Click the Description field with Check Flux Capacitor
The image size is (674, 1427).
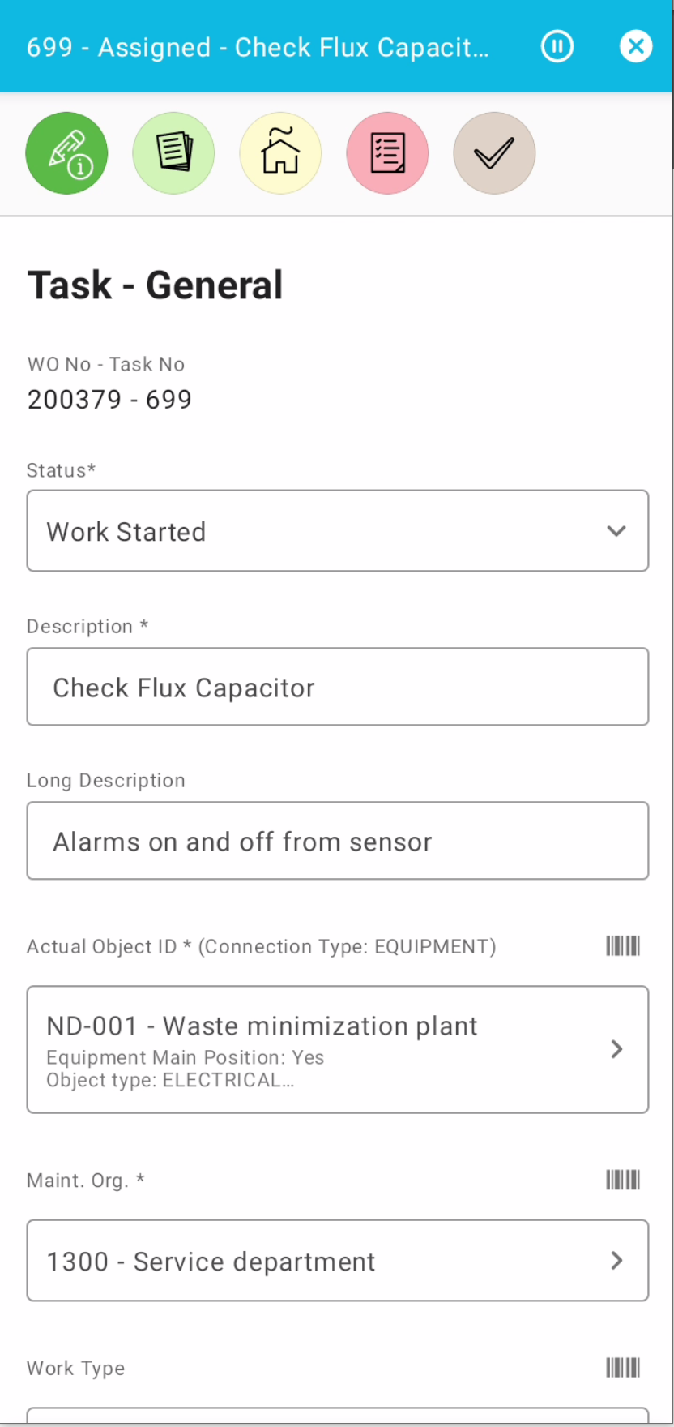(x=337, y=687)
